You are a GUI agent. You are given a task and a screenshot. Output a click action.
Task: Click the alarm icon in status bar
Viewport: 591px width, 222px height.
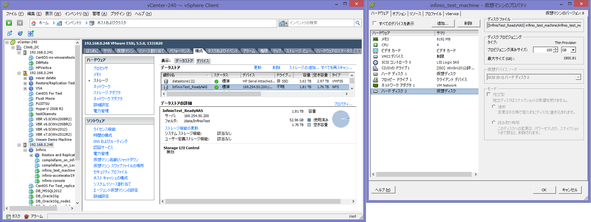[x=27, y=216]
